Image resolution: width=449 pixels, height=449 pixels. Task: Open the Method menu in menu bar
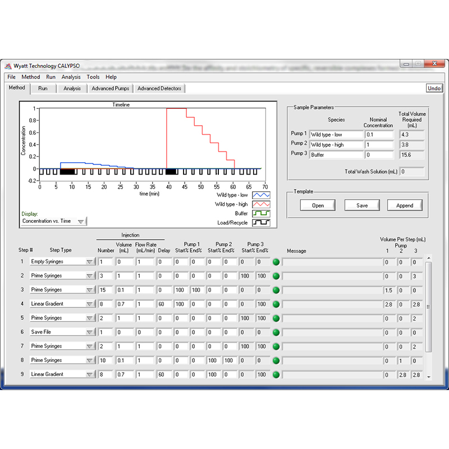31,77
